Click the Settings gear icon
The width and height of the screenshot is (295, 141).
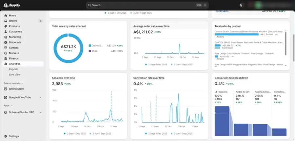pos(6,136)
